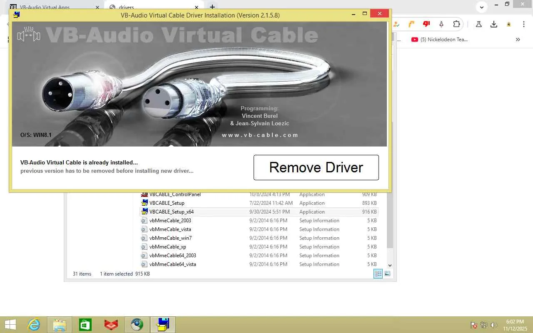Click the vbMmeCable64_2003 setup info icon
The height and width of the screenshot is (333, 533).
144,256
